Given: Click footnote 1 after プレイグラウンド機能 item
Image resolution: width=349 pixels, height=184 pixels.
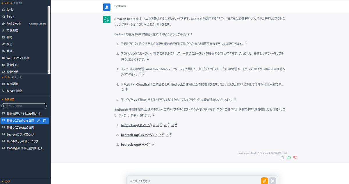Looking at the screenshot, I should click(x=235, y=99).
